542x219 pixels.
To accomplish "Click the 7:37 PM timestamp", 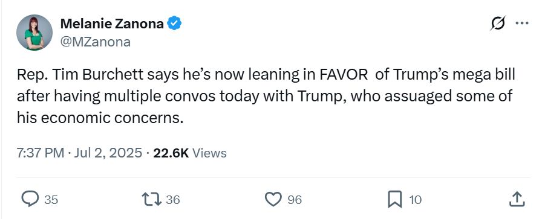I will pyautogui.click(x=41, y=153).
